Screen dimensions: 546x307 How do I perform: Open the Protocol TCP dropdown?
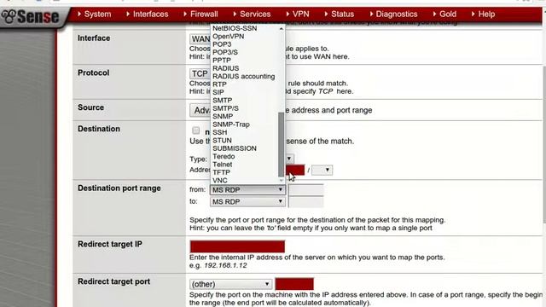point(200,74)
